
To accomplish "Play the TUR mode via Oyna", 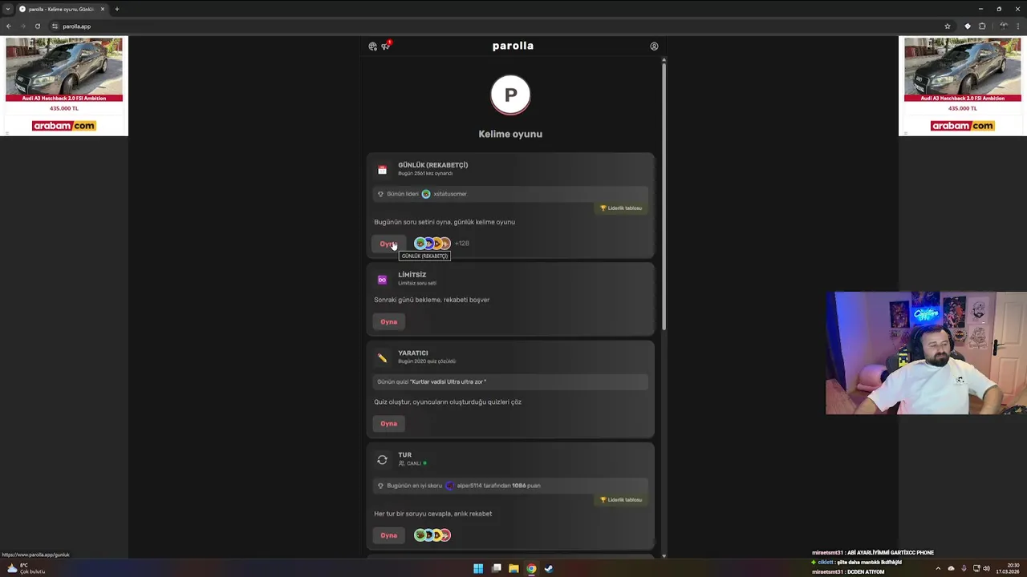I will (389, 535).
